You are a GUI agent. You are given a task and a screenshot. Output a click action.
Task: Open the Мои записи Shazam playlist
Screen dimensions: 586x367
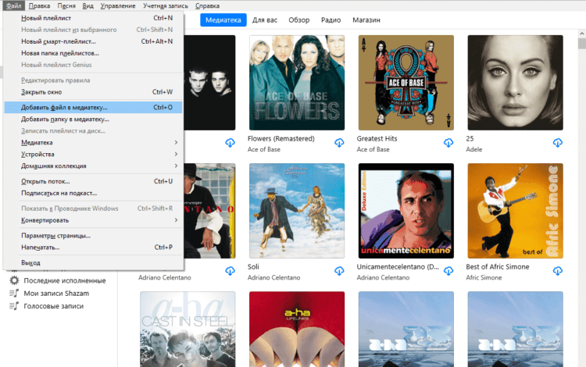pos(56,294)
